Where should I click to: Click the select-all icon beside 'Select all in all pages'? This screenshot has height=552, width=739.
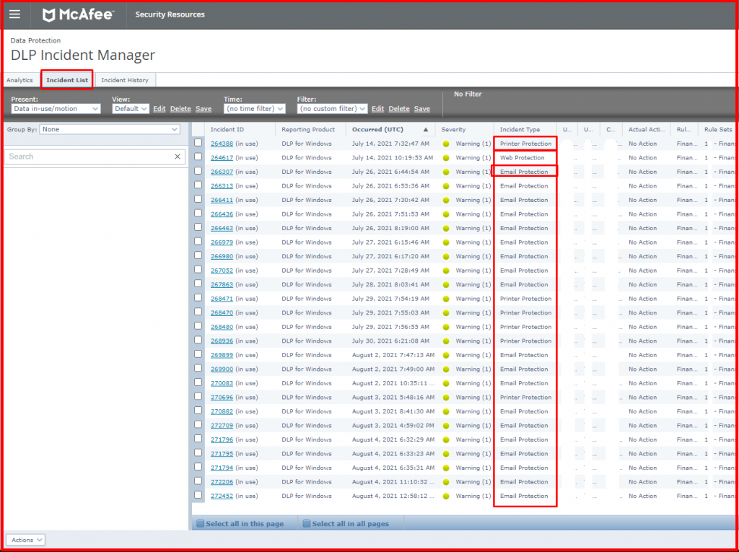click(x=308, y=523)
